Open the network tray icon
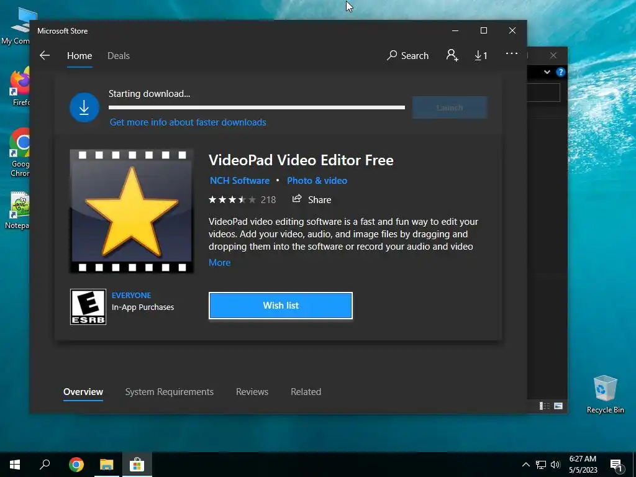The image size is (636, 477). tap(541, 465)
